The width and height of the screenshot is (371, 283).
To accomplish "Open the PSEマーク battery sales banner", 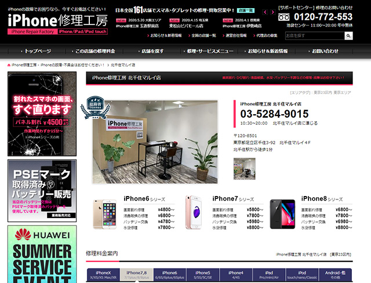I will click(x=42, y=191).
